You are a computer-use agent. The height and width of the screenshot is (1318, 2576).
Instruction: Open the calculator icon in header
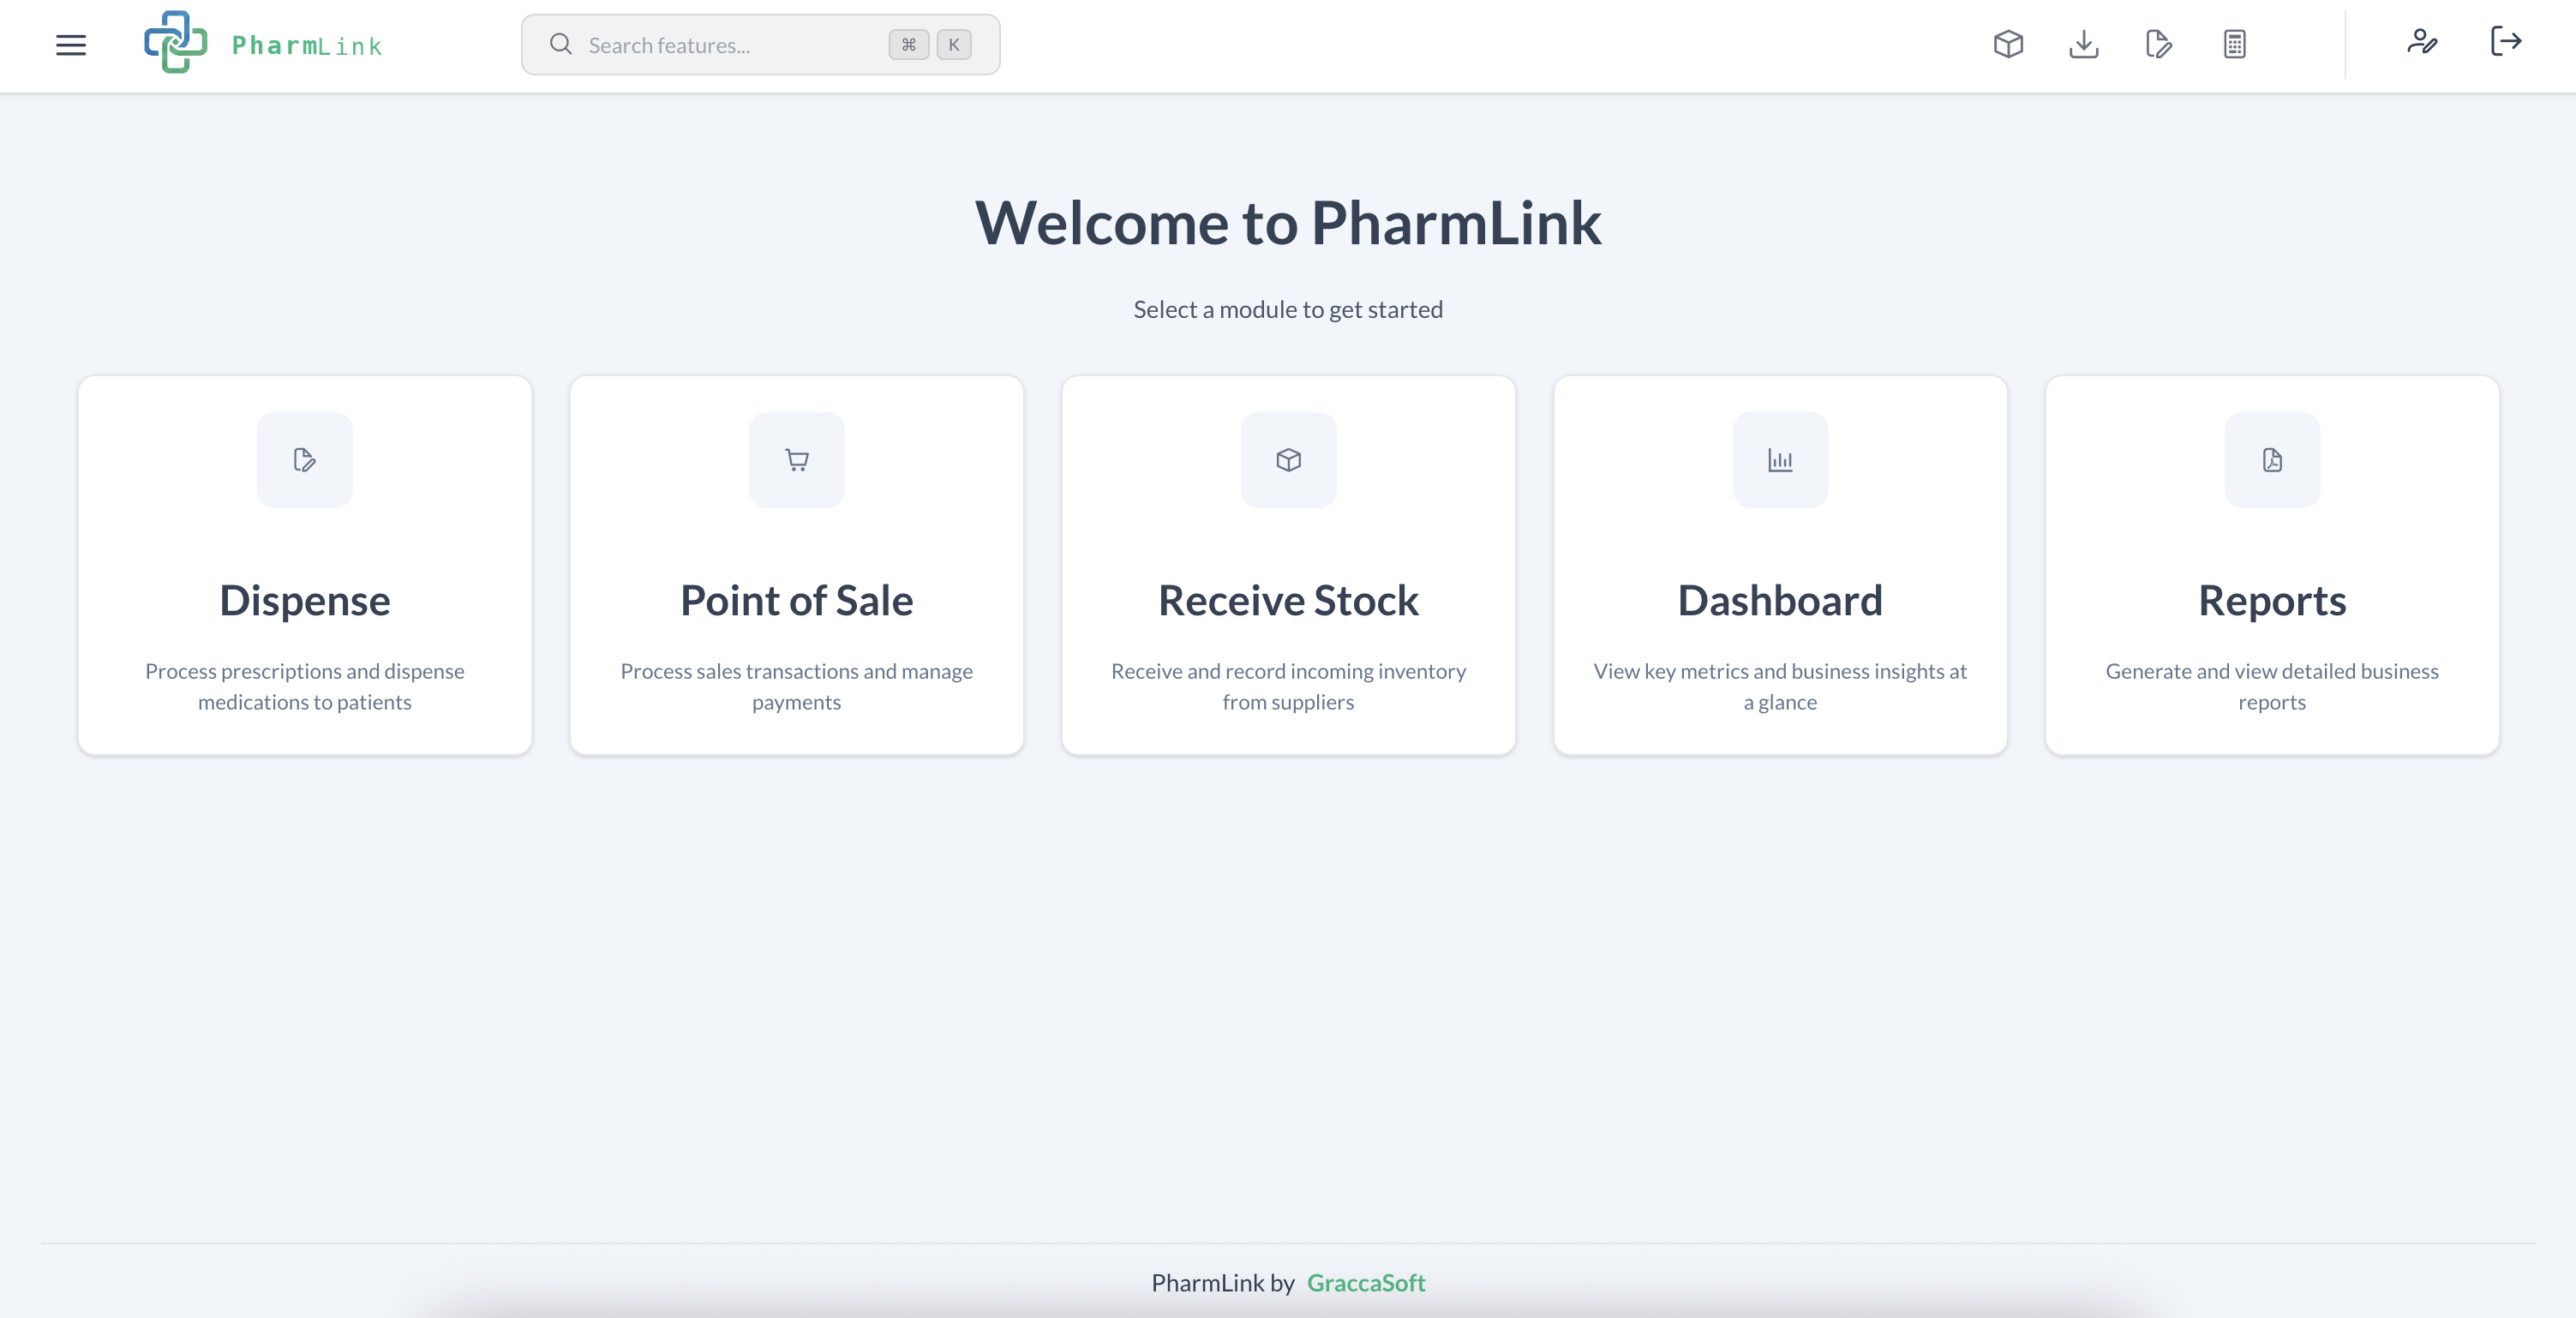2234,44
